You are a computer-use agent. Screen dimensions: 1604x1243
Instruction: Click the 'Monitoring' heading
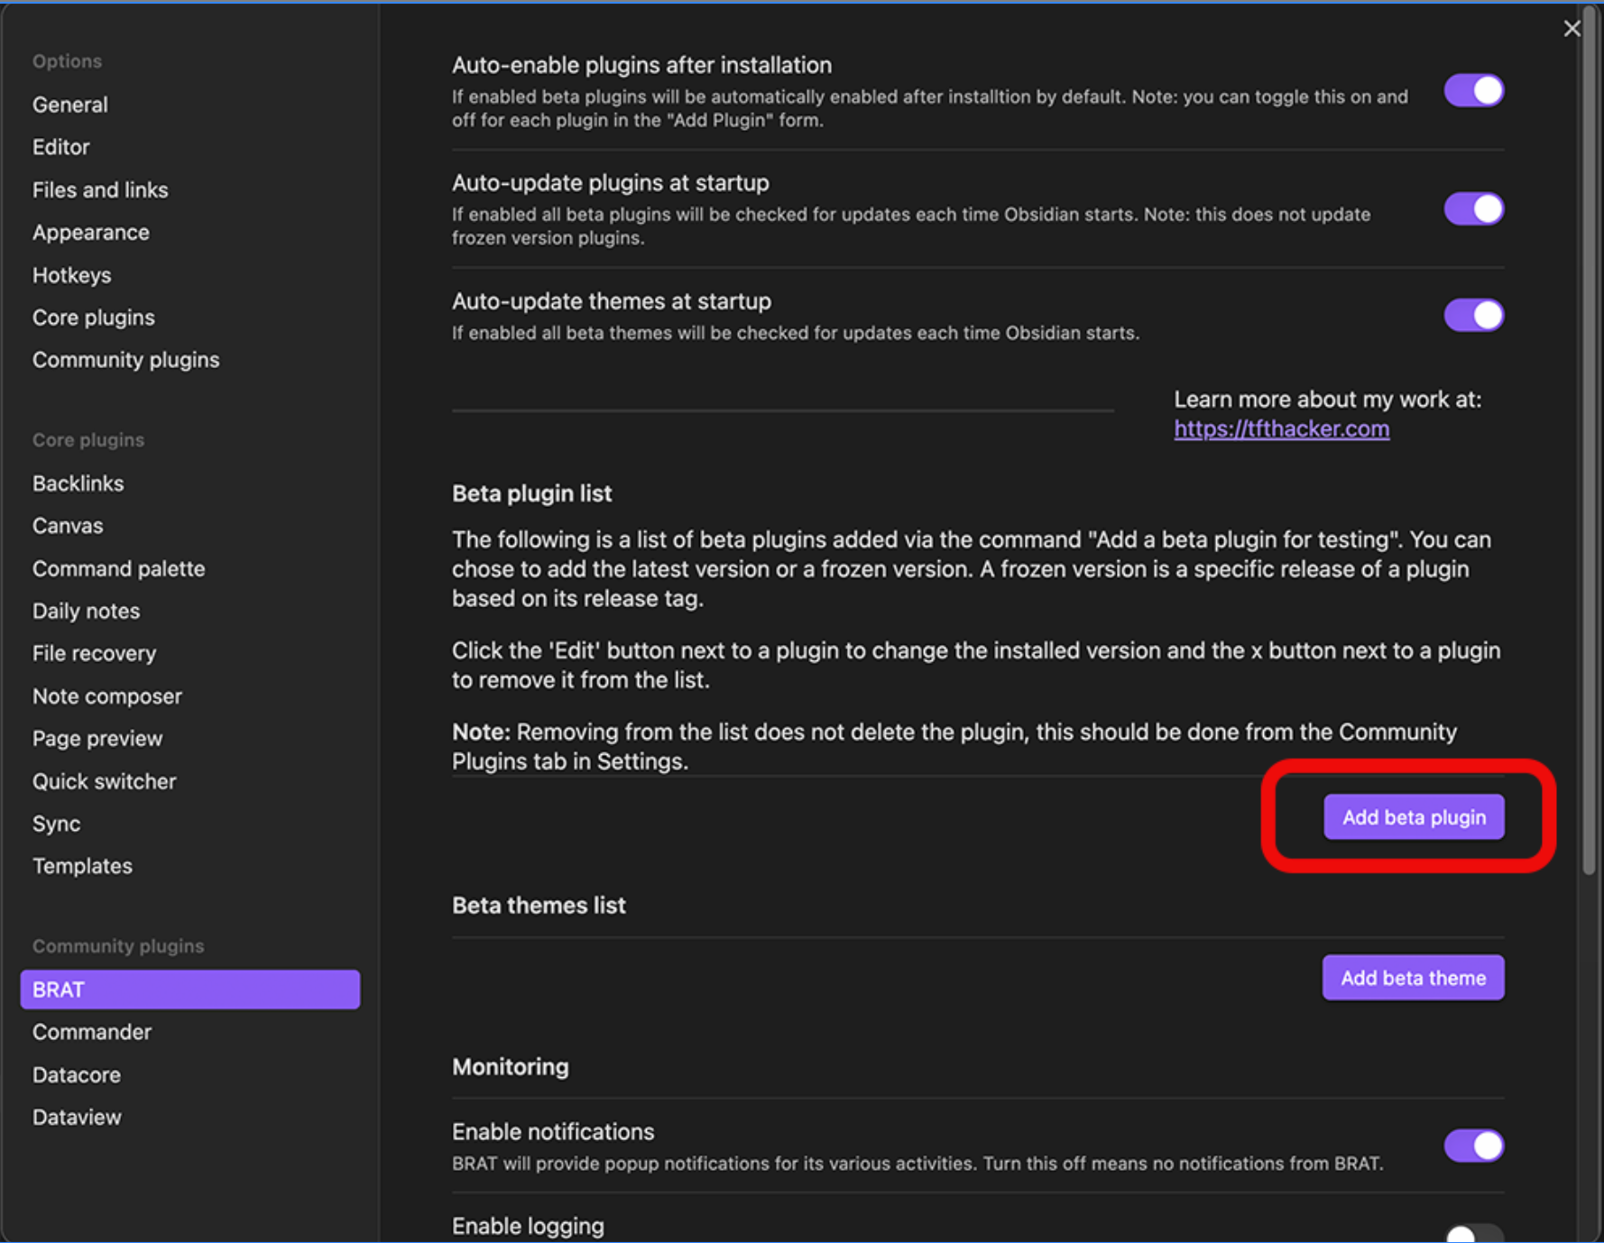[511, 1067]
